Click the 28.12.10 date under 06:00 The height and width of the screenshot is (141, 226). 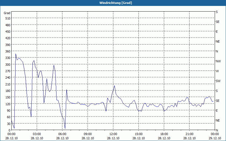point(62,138)
